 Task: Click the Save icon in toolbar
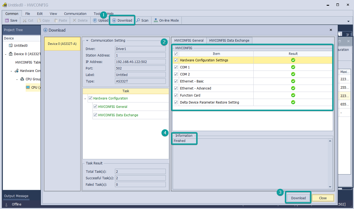tap(7, 21)
